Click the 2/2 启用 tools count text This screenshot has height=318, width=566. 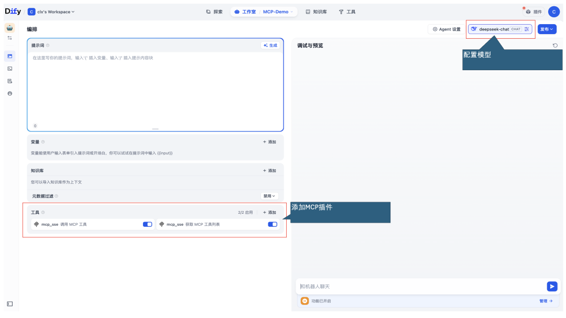(245, 213)
